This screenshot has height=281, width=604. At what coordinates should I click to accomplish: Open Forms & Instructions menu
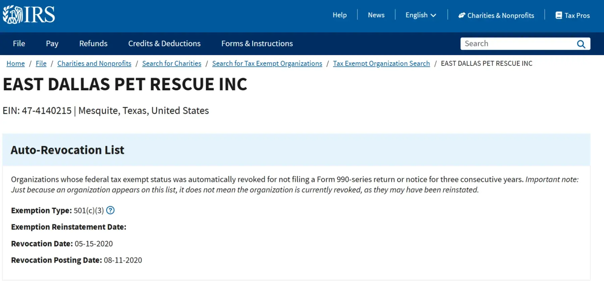coord(257,44)
